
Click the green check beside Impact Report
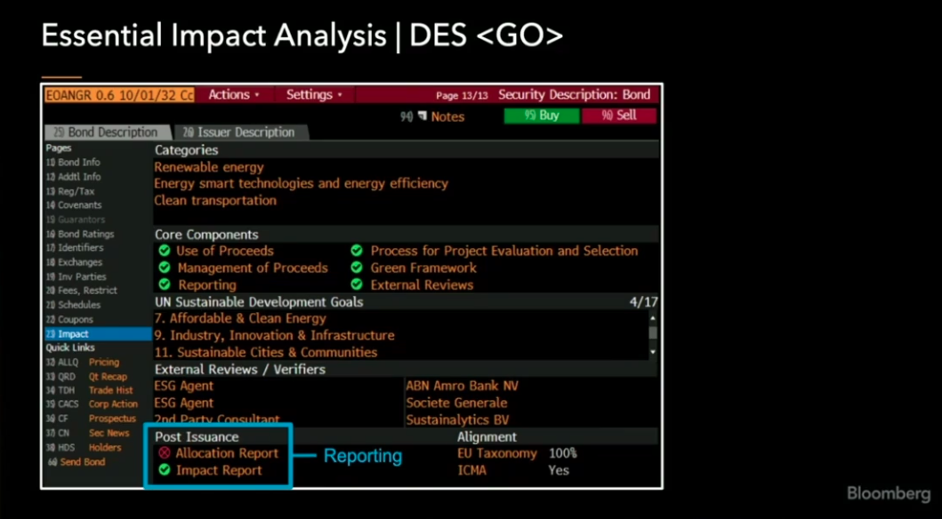click(164, 470)
